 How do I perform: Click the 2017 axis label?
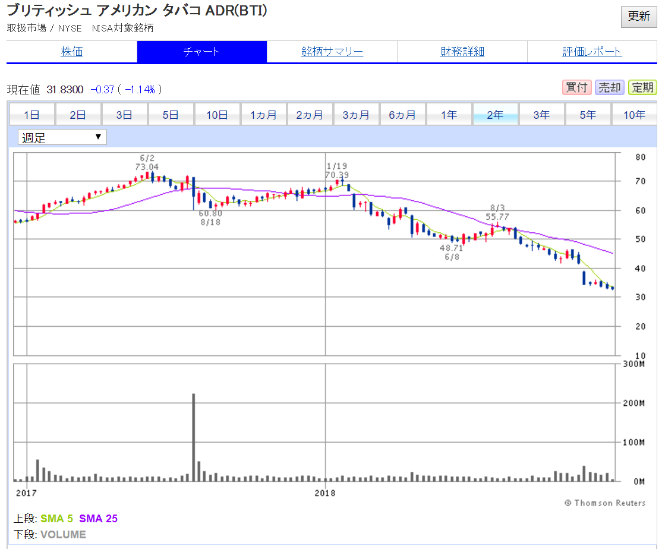[26, 493]
